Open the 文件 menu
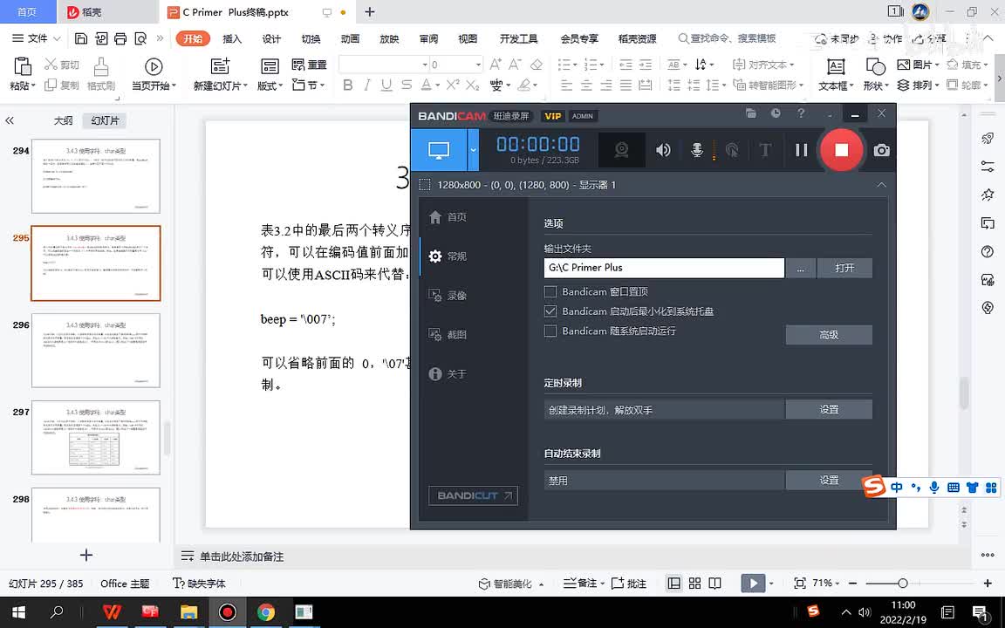 37,38
